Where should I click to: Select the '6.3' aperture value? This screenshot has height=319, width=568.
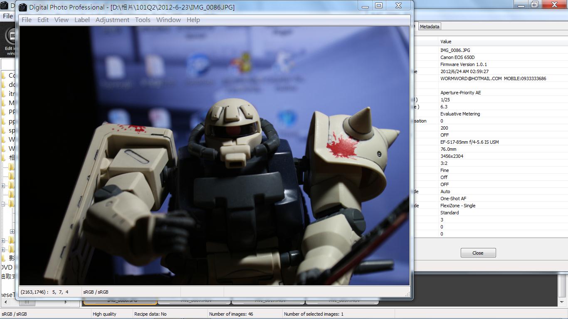coord(444,107)
